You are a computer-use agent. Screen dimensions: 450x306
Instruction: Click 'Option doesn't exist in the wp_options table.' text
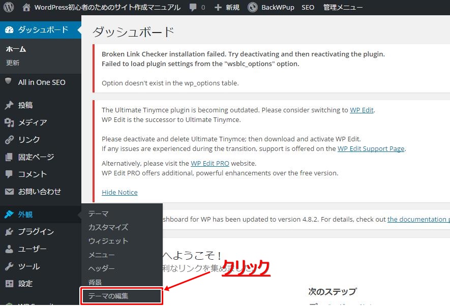pos(170,83)
